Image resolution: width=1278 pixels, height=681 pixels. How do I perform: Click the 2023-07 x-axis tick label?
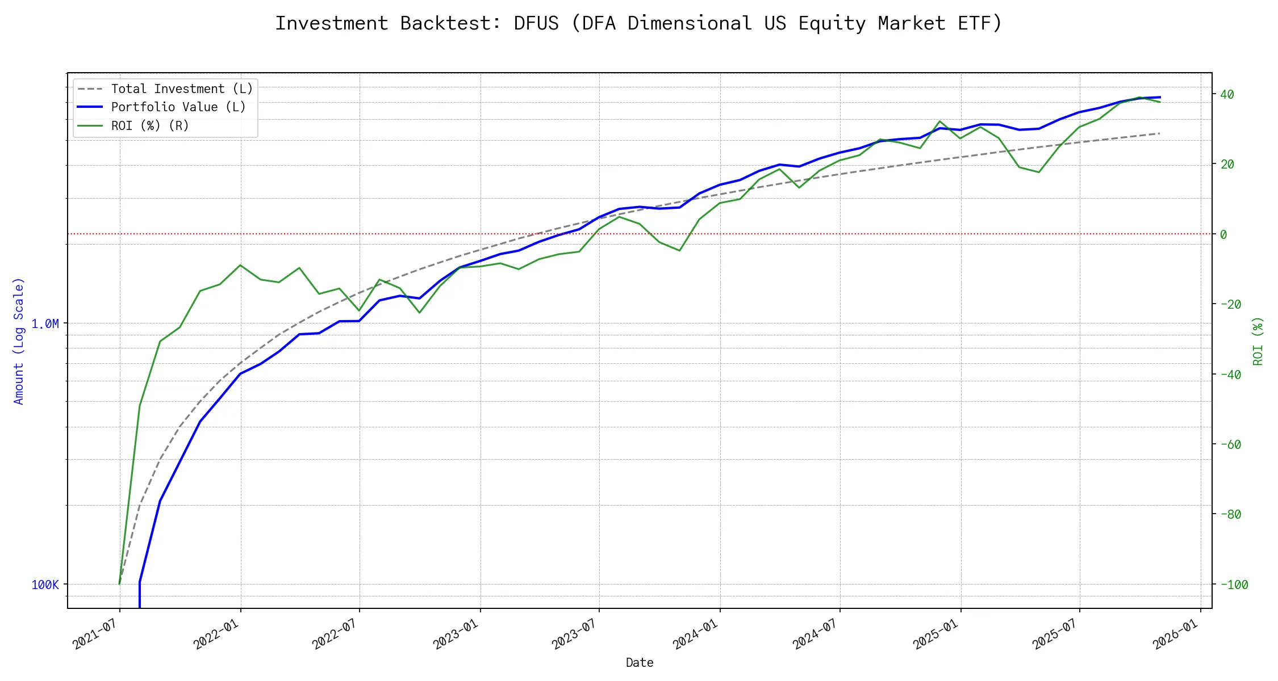click(574, 634)
